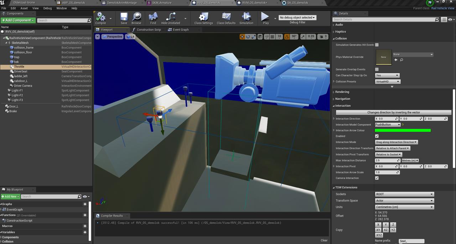Toggle rotation snapping triangle icon
This screenshot has height=244, width=456.
[287, 36]
